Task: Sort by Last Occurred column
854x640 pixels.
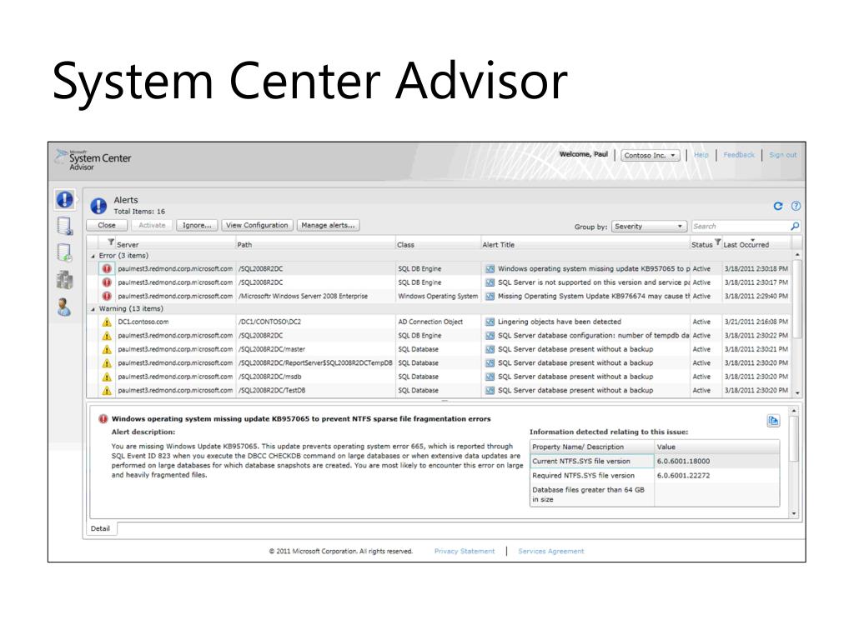Action: pos(746,244)
